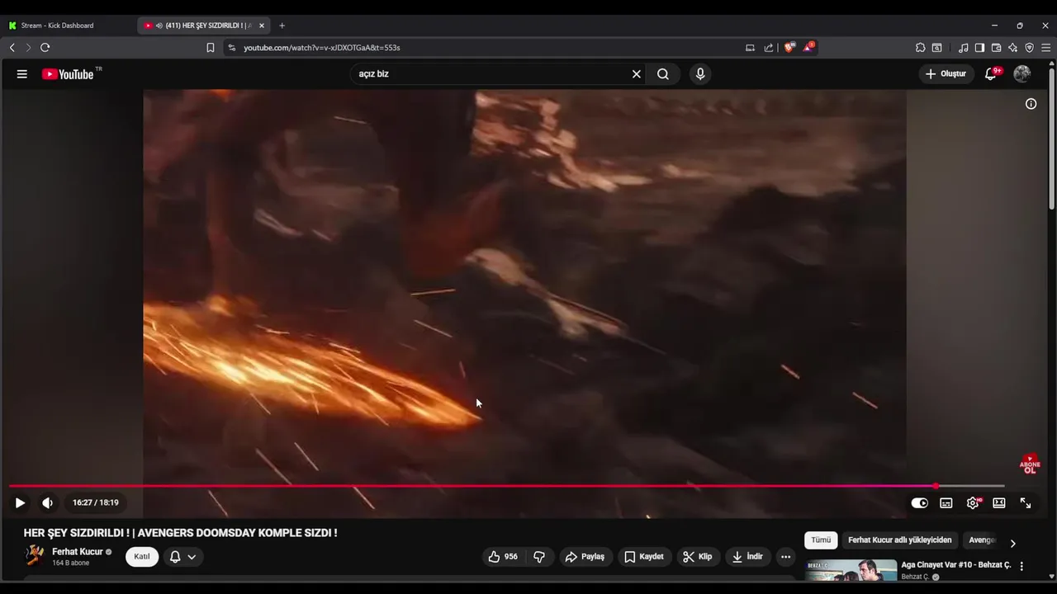Mute the video volume
This screenshot has width=1057, height=594.
pos(48,502)
